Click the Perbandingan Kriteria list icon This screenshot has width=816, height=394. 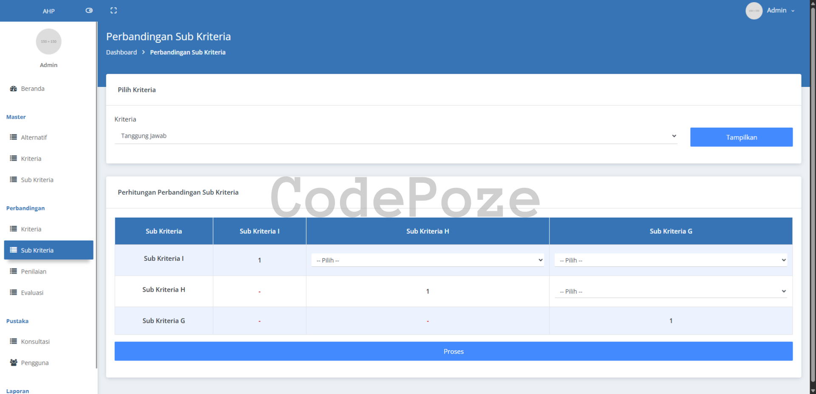14,229
